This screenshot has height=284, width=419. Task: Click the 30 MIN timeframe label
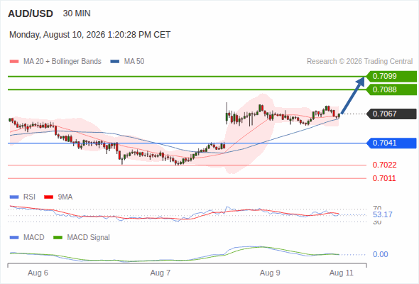pos(77,13)
